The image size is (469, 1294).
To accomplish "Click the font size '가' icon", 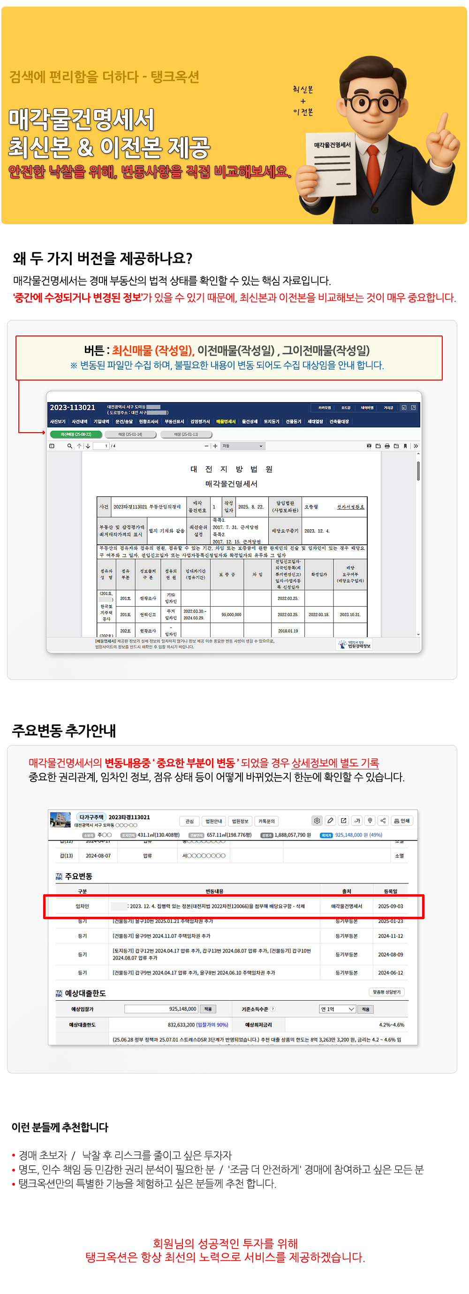I will [357, 821].
